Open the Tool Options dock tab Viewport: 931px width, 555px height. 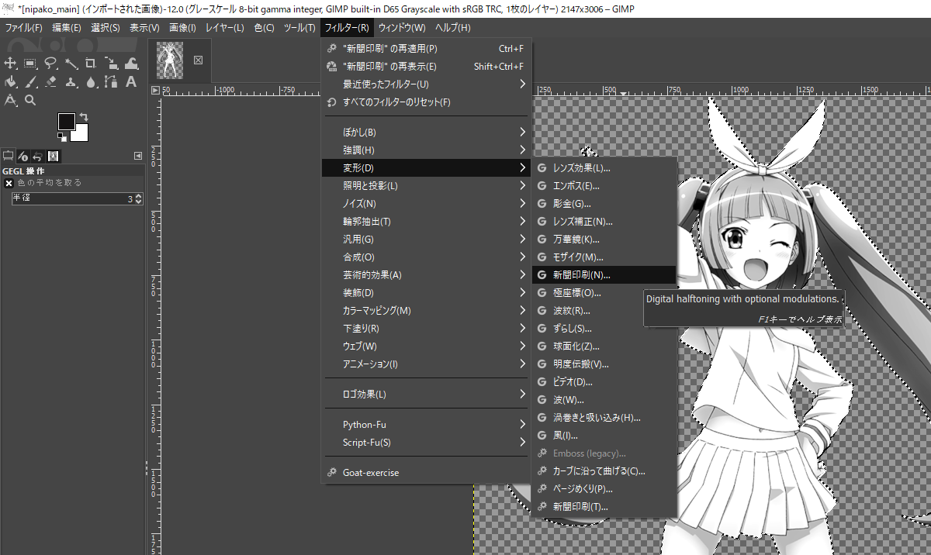[9, 156]
